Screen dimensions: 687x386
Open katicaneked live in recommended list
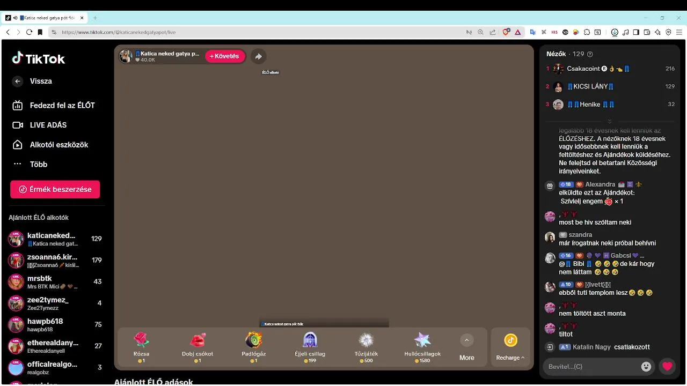(x=55, y=239)
